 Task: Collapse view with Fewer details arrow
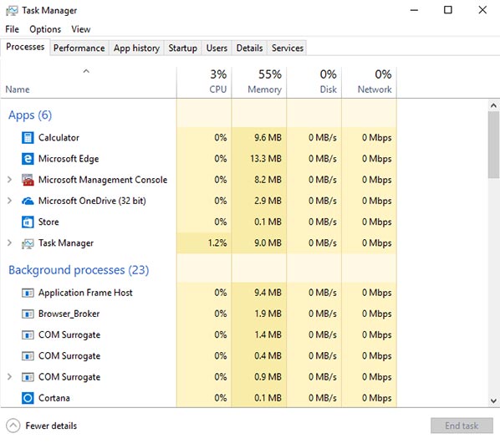pos(13,426)
